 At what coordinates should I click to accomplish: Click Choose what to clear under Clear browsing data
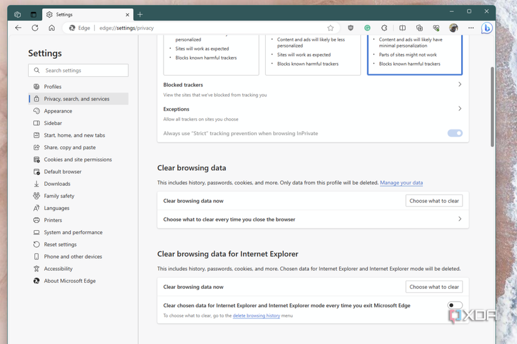coord(434,201)
